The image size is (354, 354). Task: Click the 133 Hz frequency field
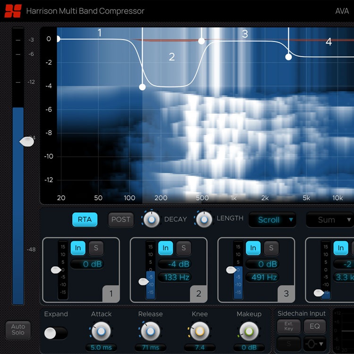(177, 277)
